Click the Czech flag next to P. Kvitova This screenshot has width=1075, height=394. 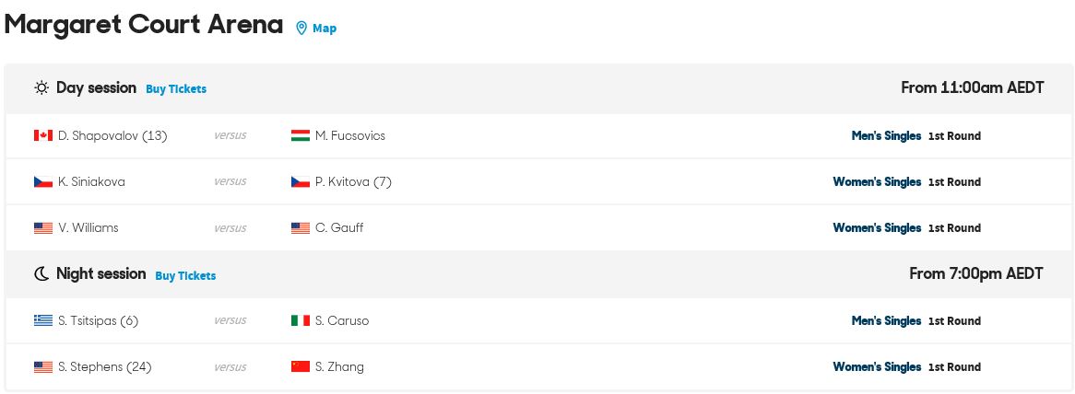point(301,182)
